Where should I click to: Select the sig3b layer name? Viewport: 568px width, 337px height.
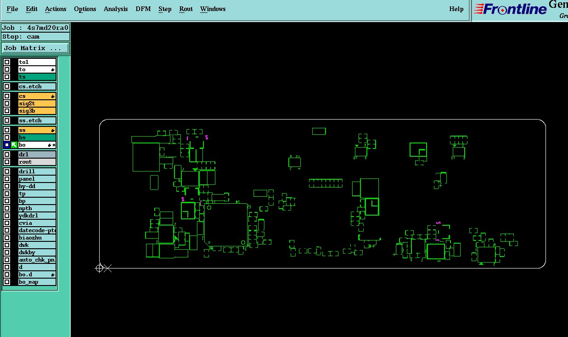click(x=37, y=111)
